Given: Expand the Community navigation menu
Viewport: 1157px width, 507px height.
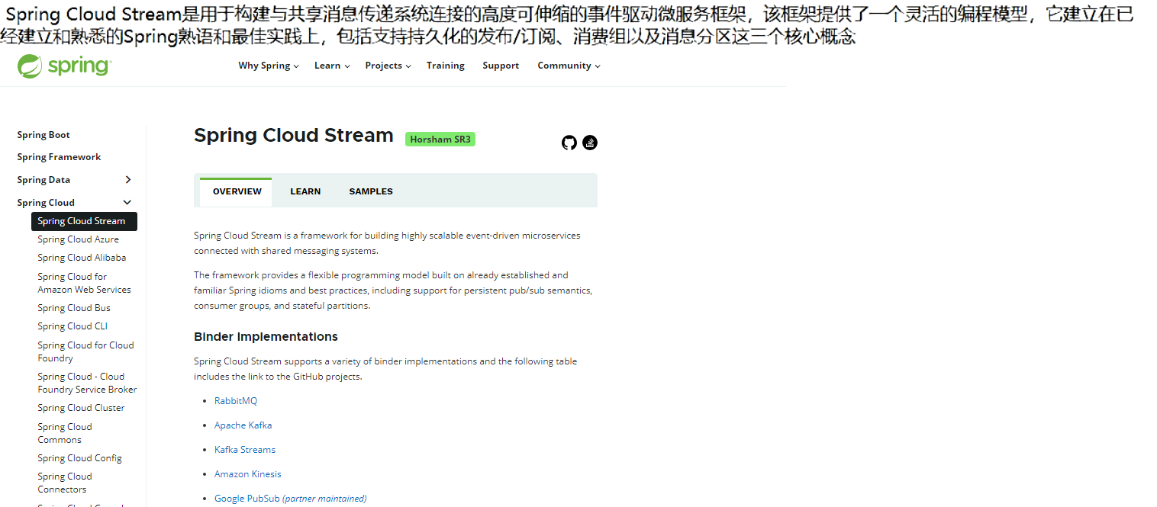Looking at the screenshot, I should click(569, 66).
